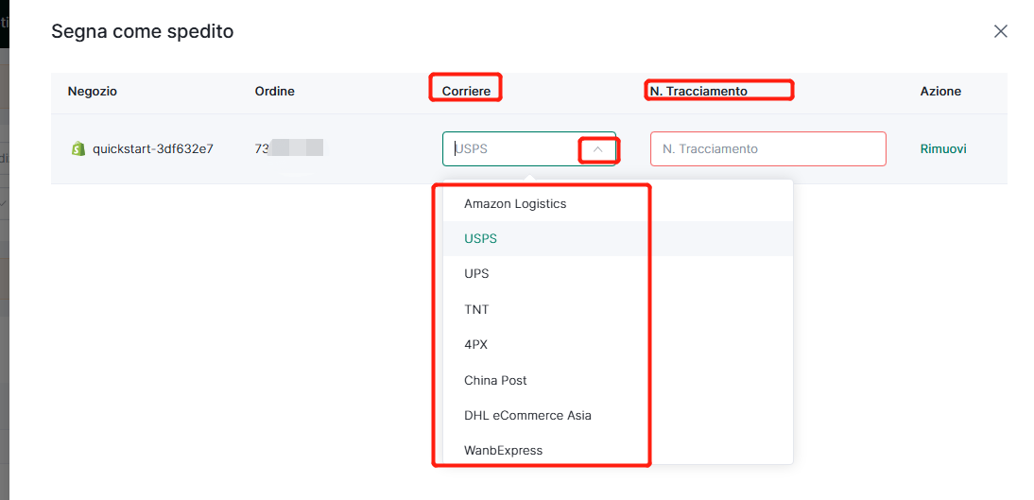Click the Rimuovi link
The image size is (1034, 500).
[943, 149]
